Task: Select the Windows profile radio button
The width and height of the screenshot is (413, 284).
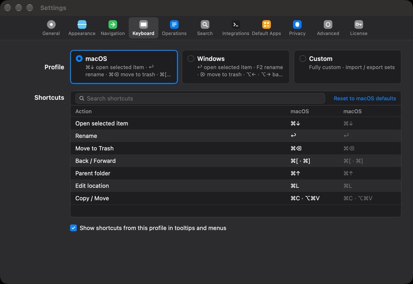Action: (x=191, y=59)
